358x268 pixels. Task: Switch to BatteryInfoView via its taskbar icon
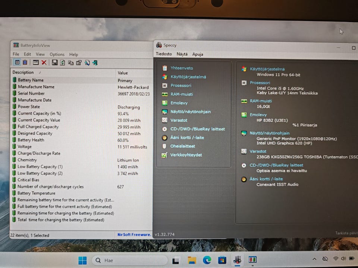tap(252, 259)
